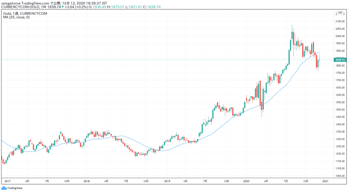The image size is (348, 192).
Task: Click the 2100.00 price axis label
Action: pyautogui.click(x=340, y=21)
